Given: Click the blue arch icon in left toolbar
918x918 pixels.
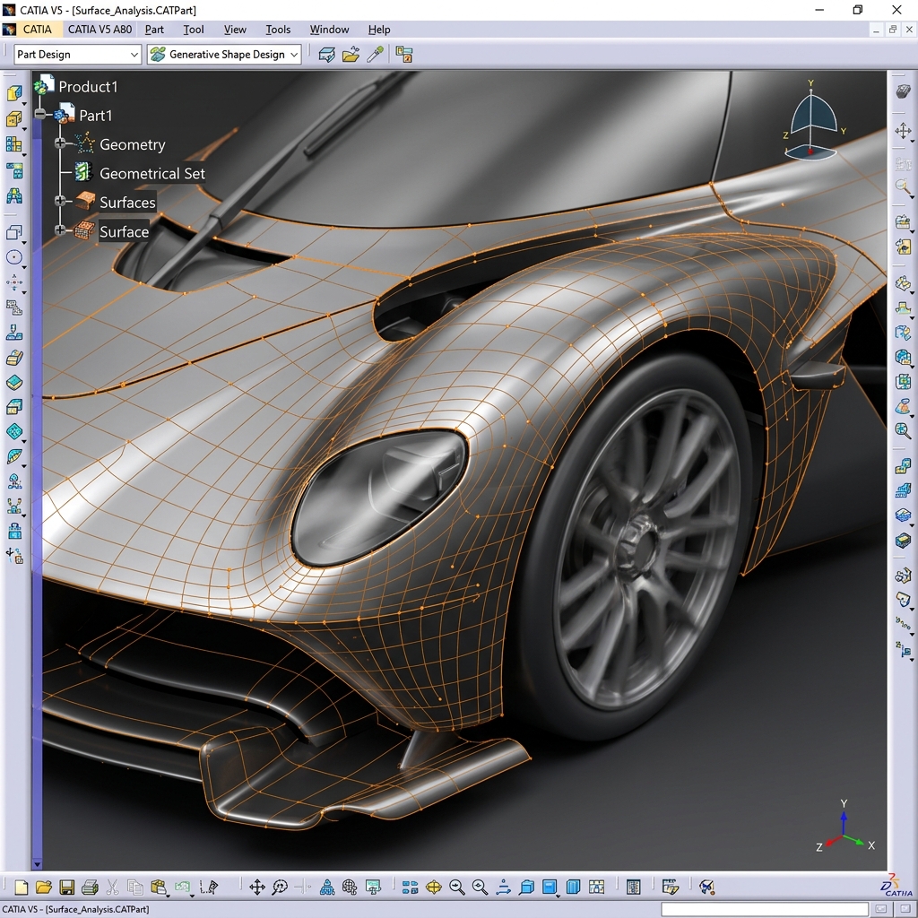Looking at the screenshot, I should point(14,195).
